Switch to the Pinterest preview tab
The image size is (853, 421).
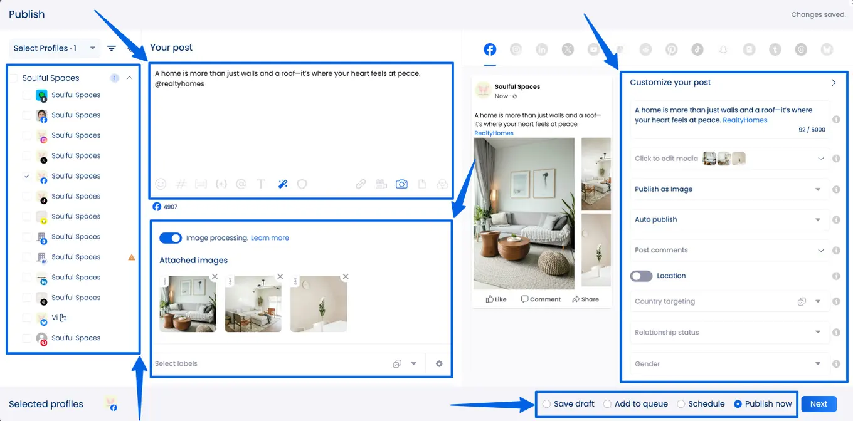tap(672, 49)
